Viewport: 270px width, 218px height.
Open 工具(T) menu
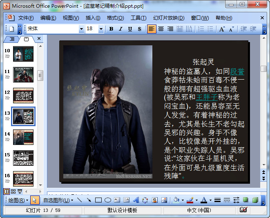coord(138,18)
